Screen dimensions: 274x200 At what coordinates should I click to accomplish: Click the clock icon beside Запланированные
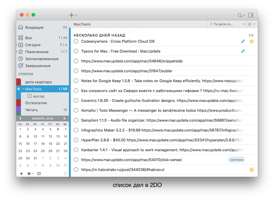21,59
